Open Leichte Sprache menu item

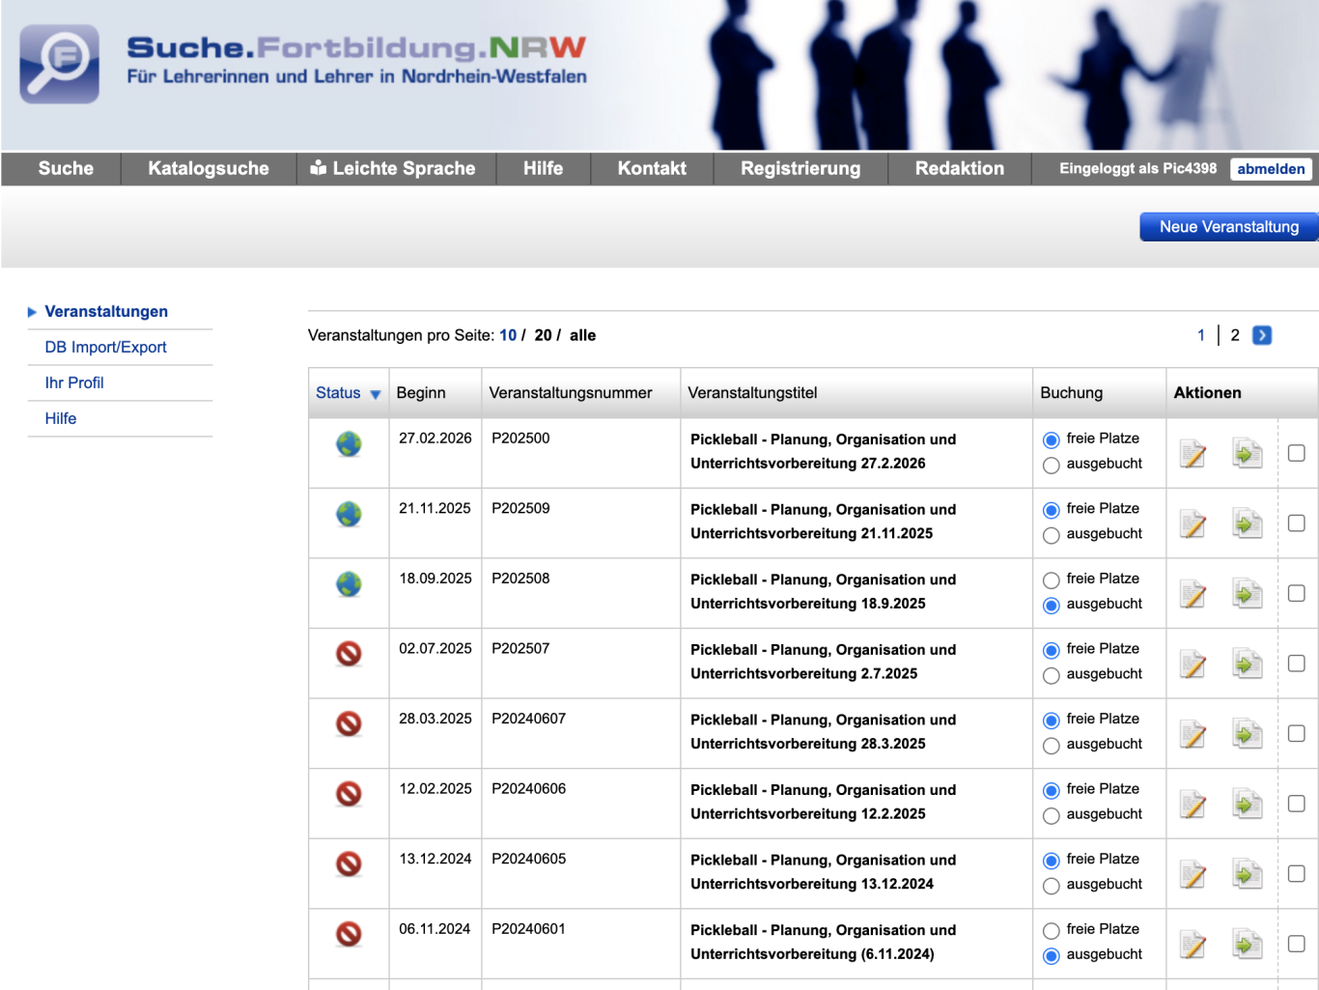(393, 168)
